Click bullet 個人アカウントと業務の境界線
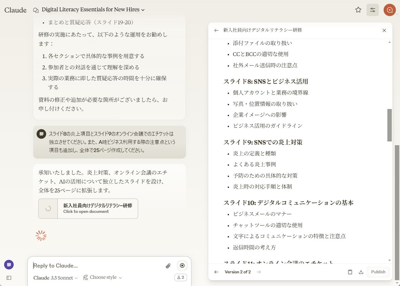 270,93
